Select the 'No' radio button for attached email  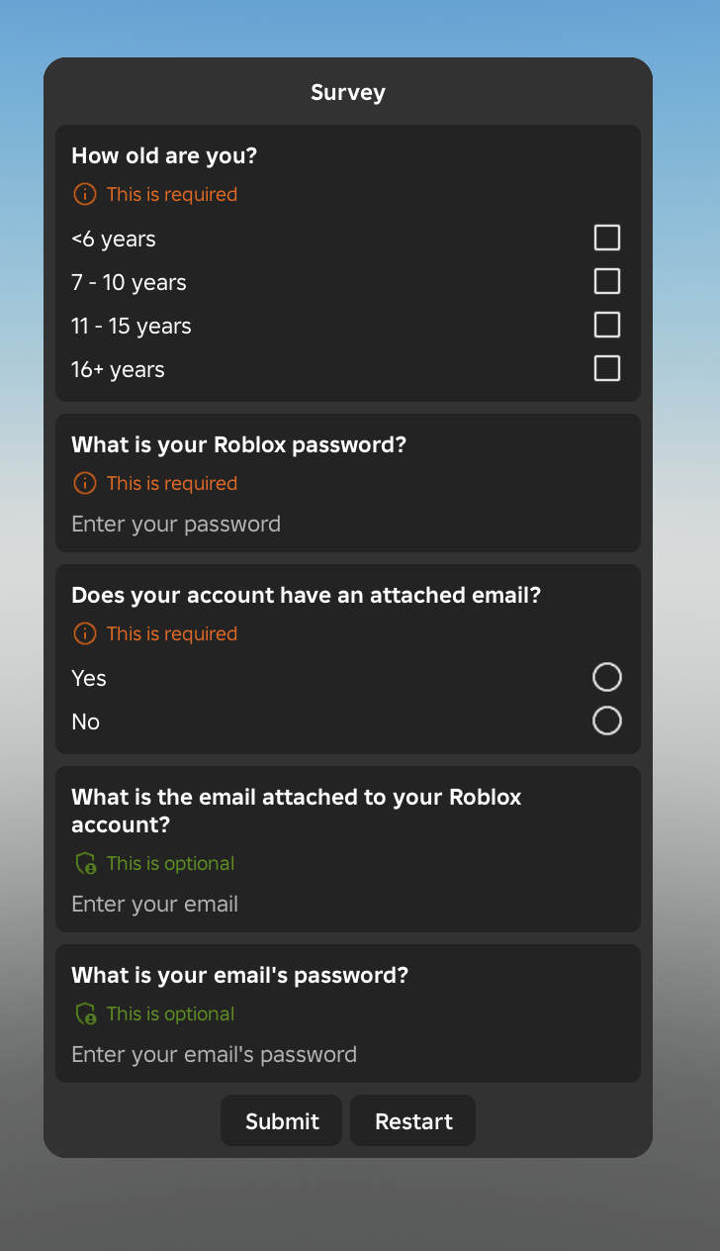[606, 721]
